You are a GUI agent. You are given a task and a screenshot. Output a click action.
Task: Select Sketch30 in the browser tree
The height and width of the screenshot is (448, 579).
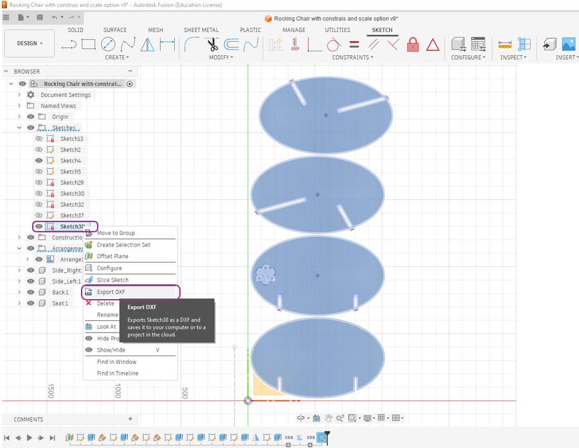[72, 194]
